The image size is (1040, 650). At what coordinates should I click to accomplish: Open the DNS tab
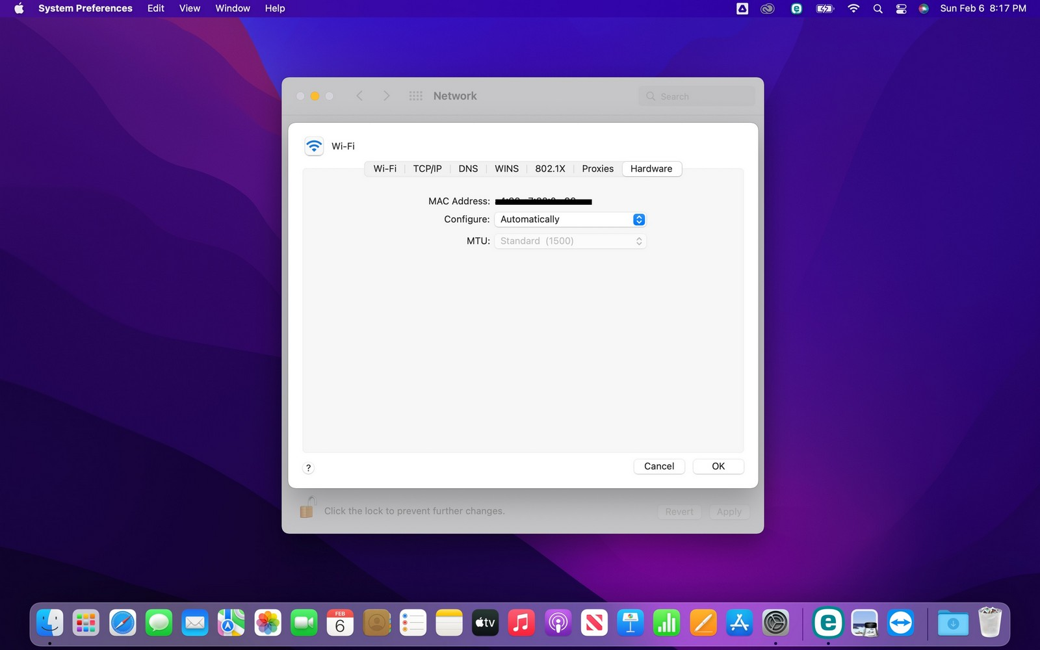tap(468, 169)
